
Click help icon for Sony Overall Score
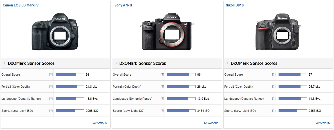coord(162,75)
